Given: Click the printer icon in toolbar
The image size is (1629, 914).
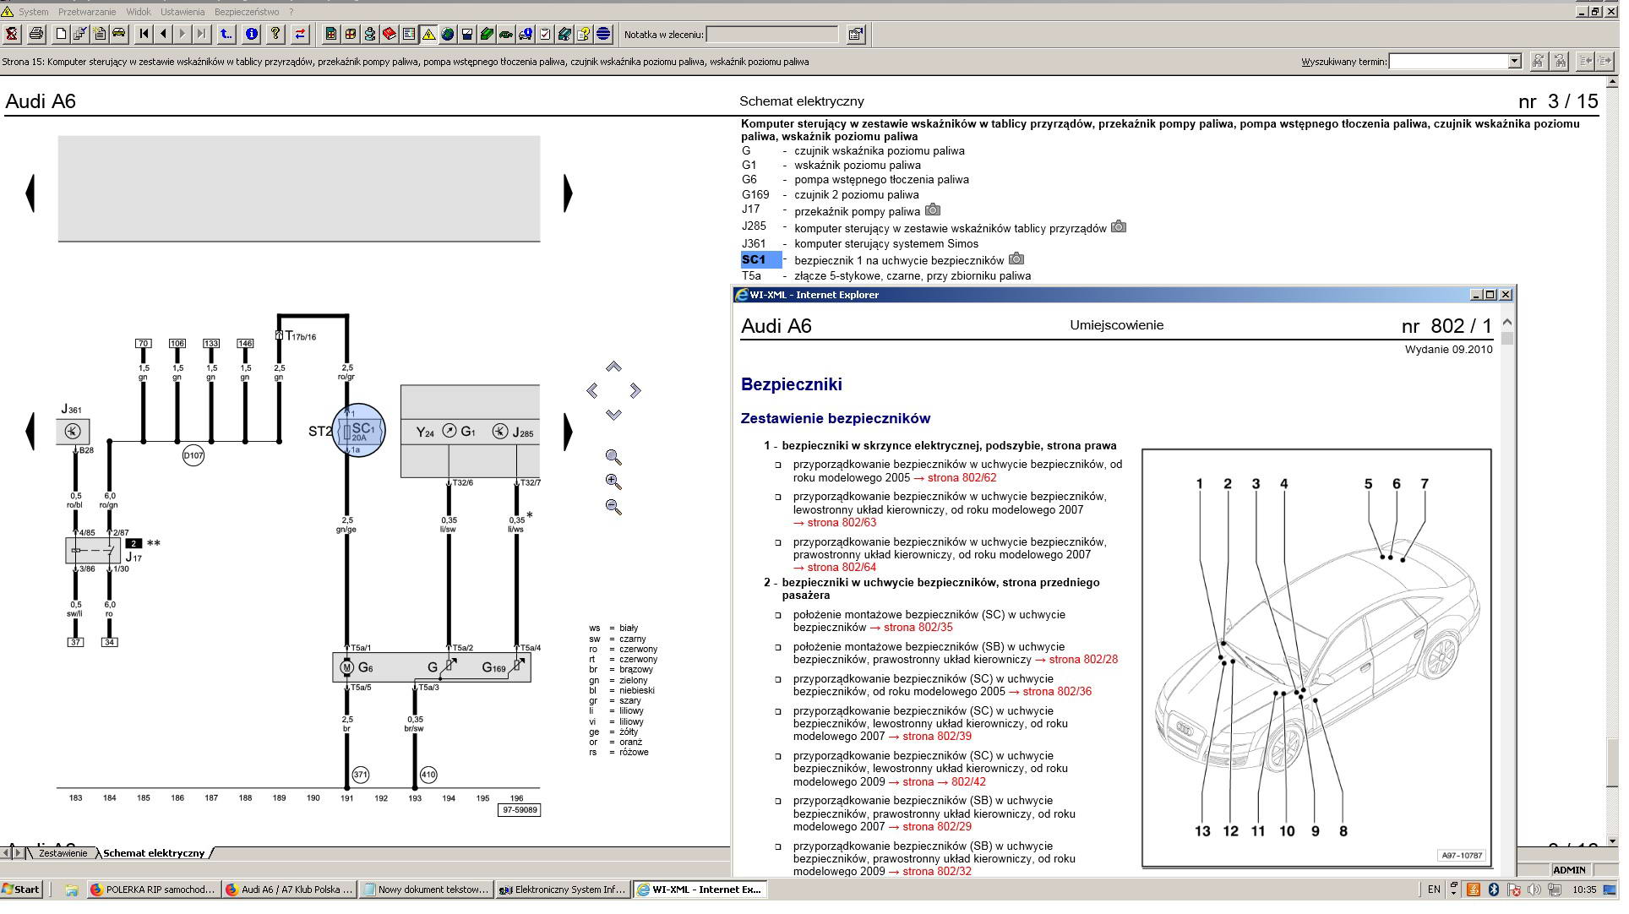Looking at the screenshot, I should pyautogui.click(x=36, y=35).
